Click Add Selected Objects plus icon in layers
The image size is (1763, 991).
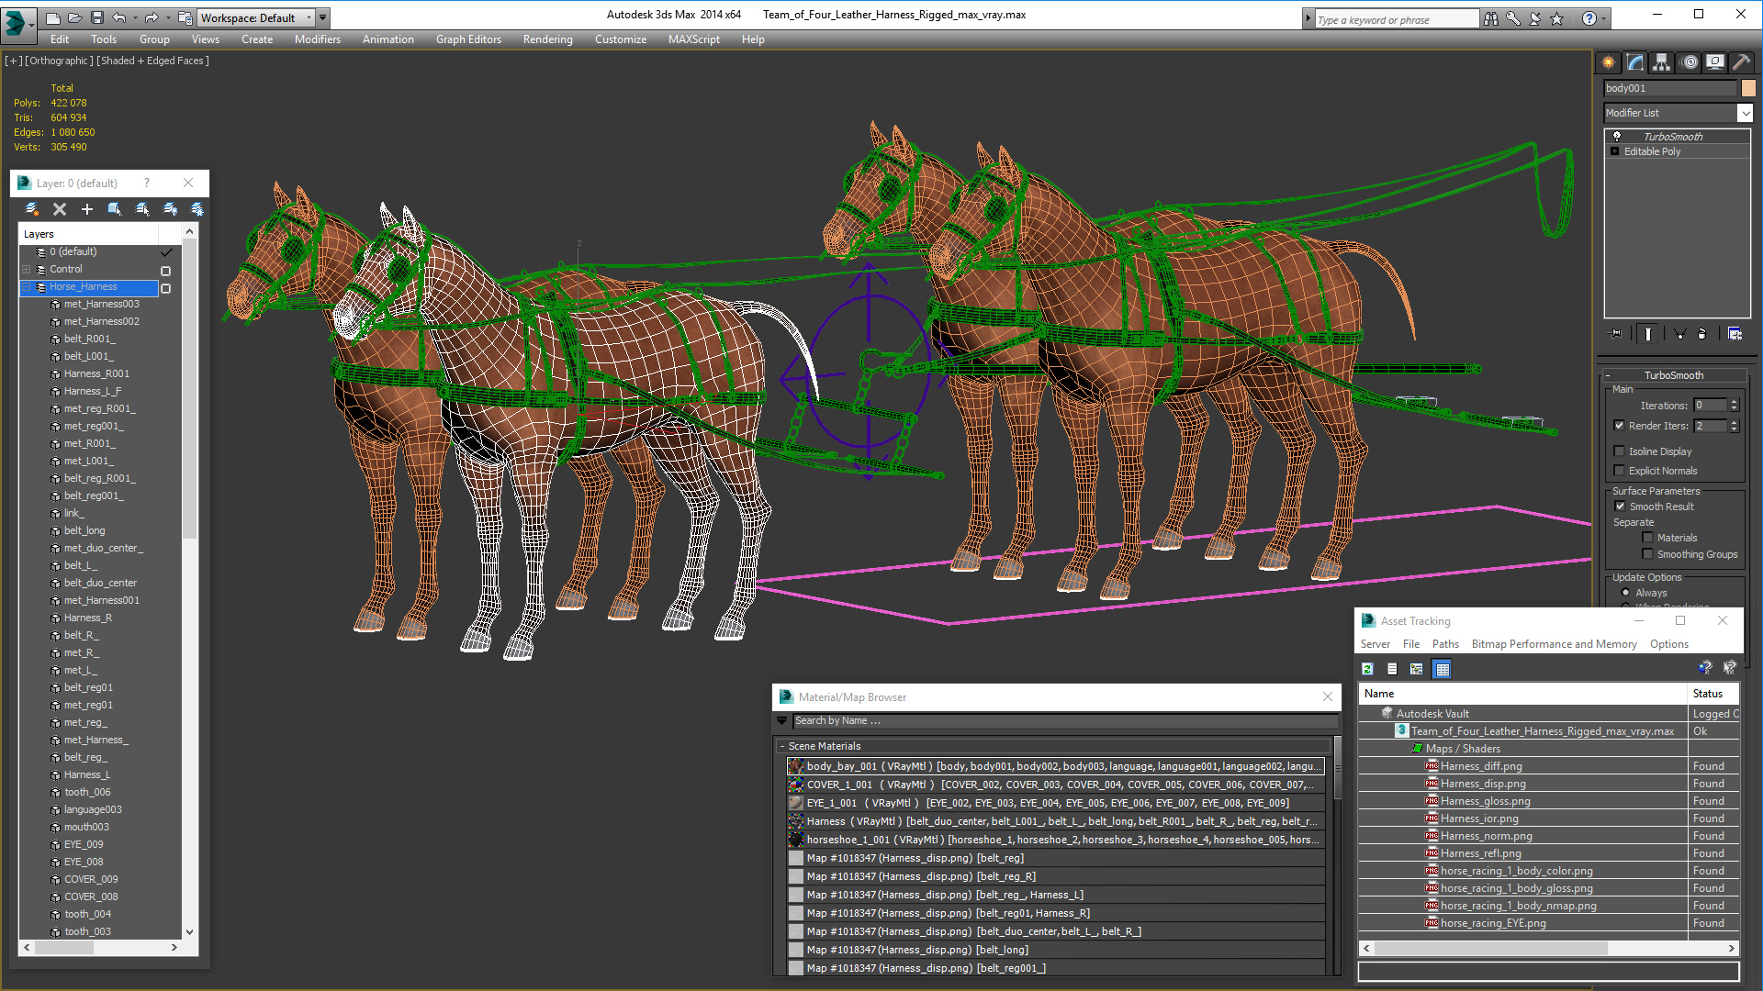pyautogui.click(x=87, y=209)
